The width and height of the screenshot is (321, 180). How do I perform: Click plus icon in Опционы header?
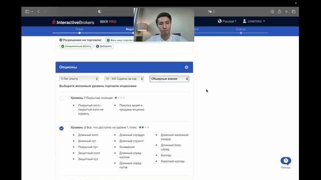pyautogui.click(x=187, y=67)
